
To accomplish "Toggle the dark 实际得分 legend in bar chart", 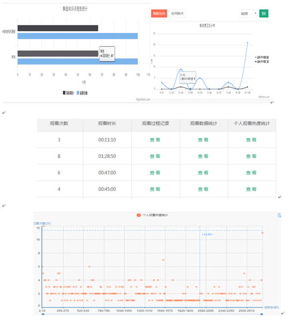I will coord(68,93).
